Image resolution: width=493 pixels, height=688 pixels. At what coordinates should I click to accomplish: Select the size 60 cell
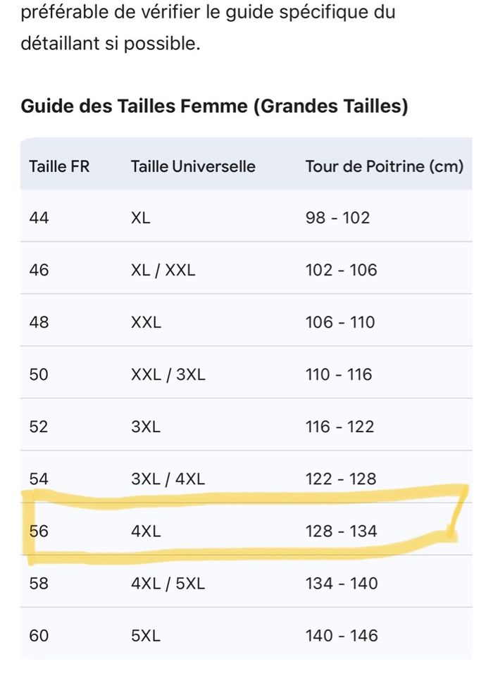point(39,635)
